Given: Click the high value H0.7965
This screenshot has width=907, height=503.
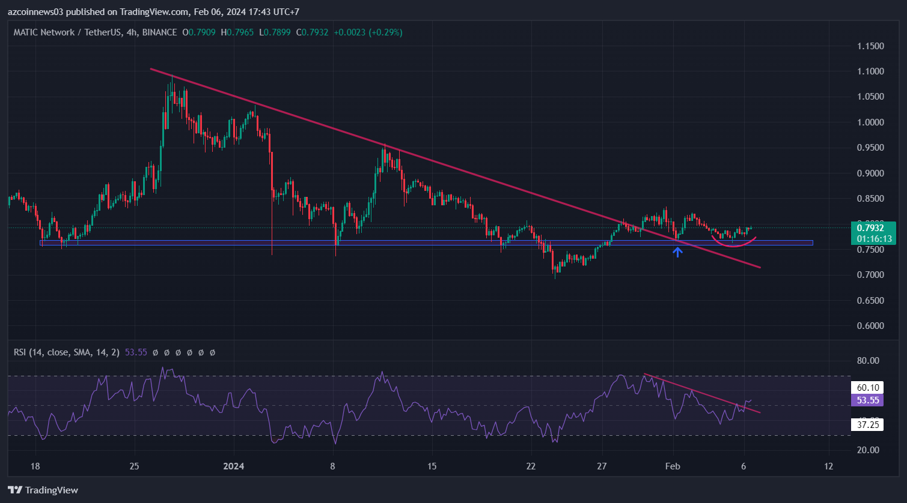Looking at the screenshot, I should pos(238,32).
